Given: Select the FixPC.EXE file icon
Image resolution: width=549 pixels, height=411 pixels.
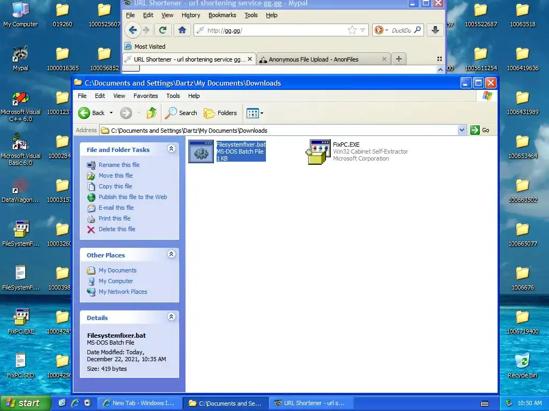Looking at the screenshot, I should point(318,151).
